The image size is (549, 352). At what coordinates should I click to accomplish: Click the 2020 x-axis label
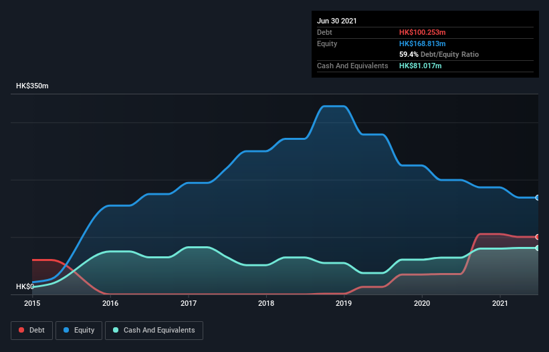pyautogui.click(x=422, y=303)
